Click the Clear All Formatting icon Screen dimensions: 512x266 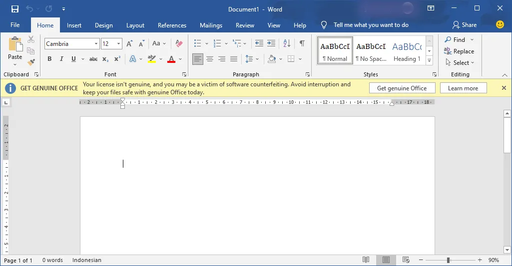[179, 44]
